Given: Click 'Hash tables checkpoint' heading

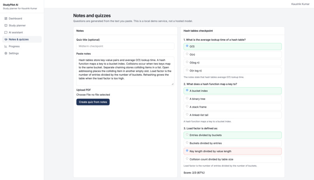Looking at the screenshot, I should click(198, 31).
